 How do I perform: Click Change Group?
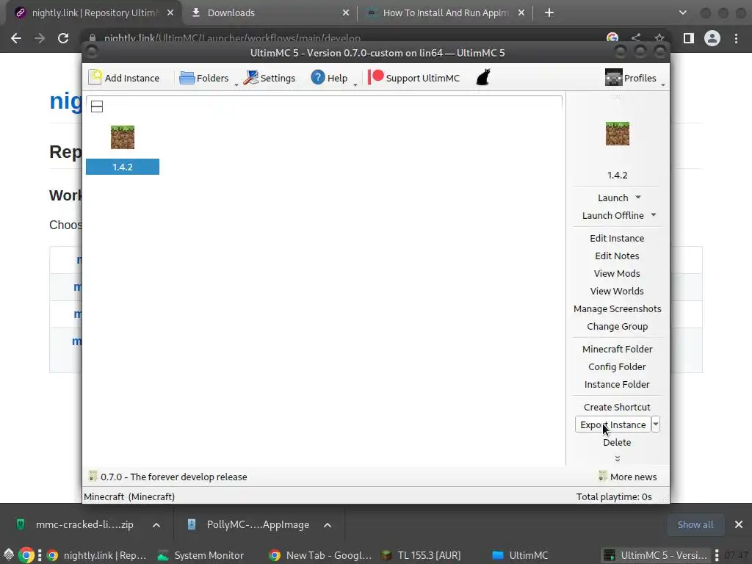point(617,327)
